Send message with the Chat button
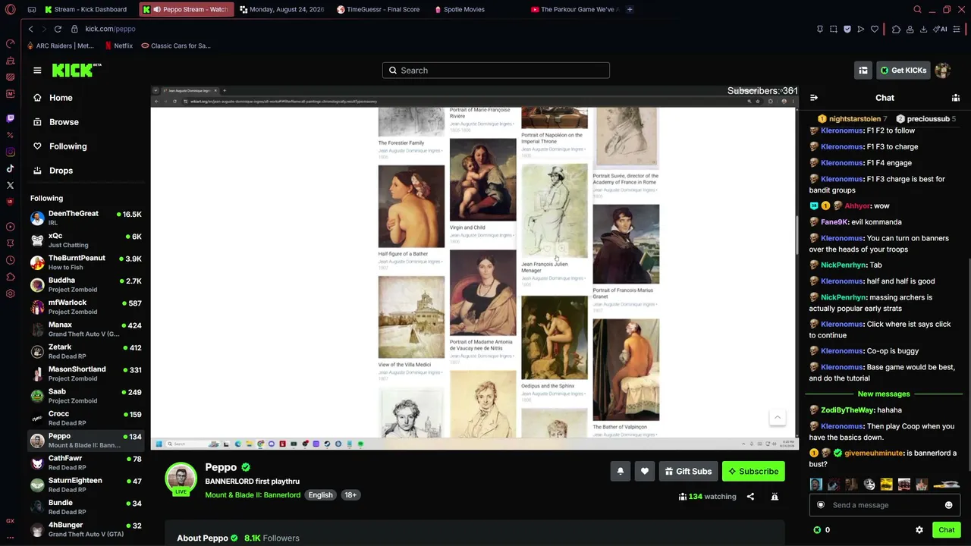971x546 pixels. 947,530
